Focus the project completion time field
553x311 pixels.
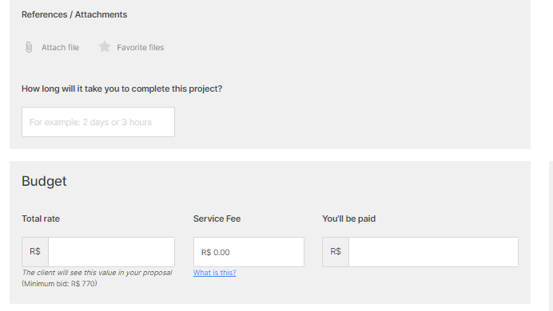[x=98, y=122]
